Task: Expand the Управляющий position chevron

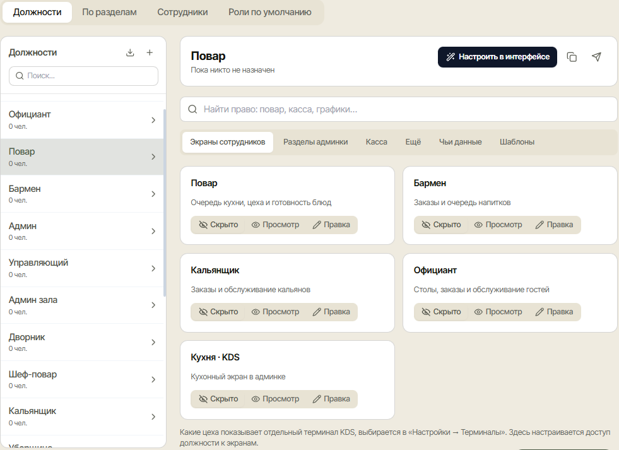Action: click(153, 268)
